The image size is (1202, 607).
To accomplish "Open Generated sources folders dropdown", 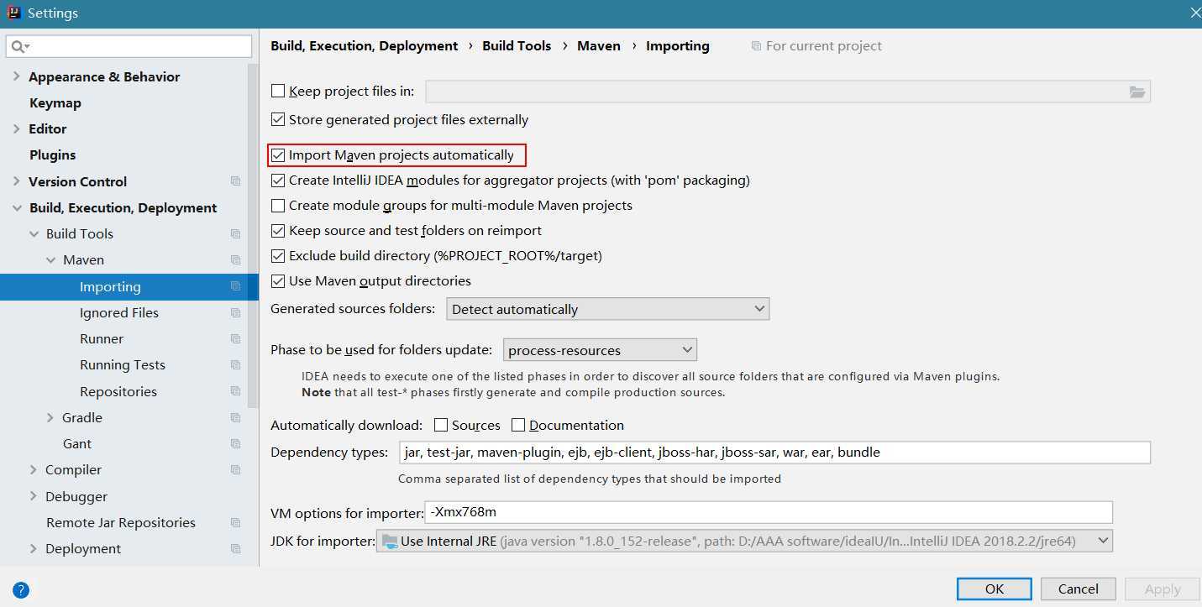I will click(x=607, y=309).
